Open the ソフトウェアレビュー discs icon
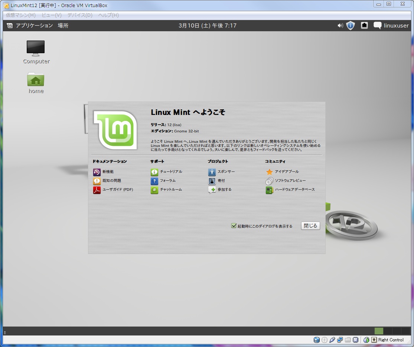 pos(270,181)
